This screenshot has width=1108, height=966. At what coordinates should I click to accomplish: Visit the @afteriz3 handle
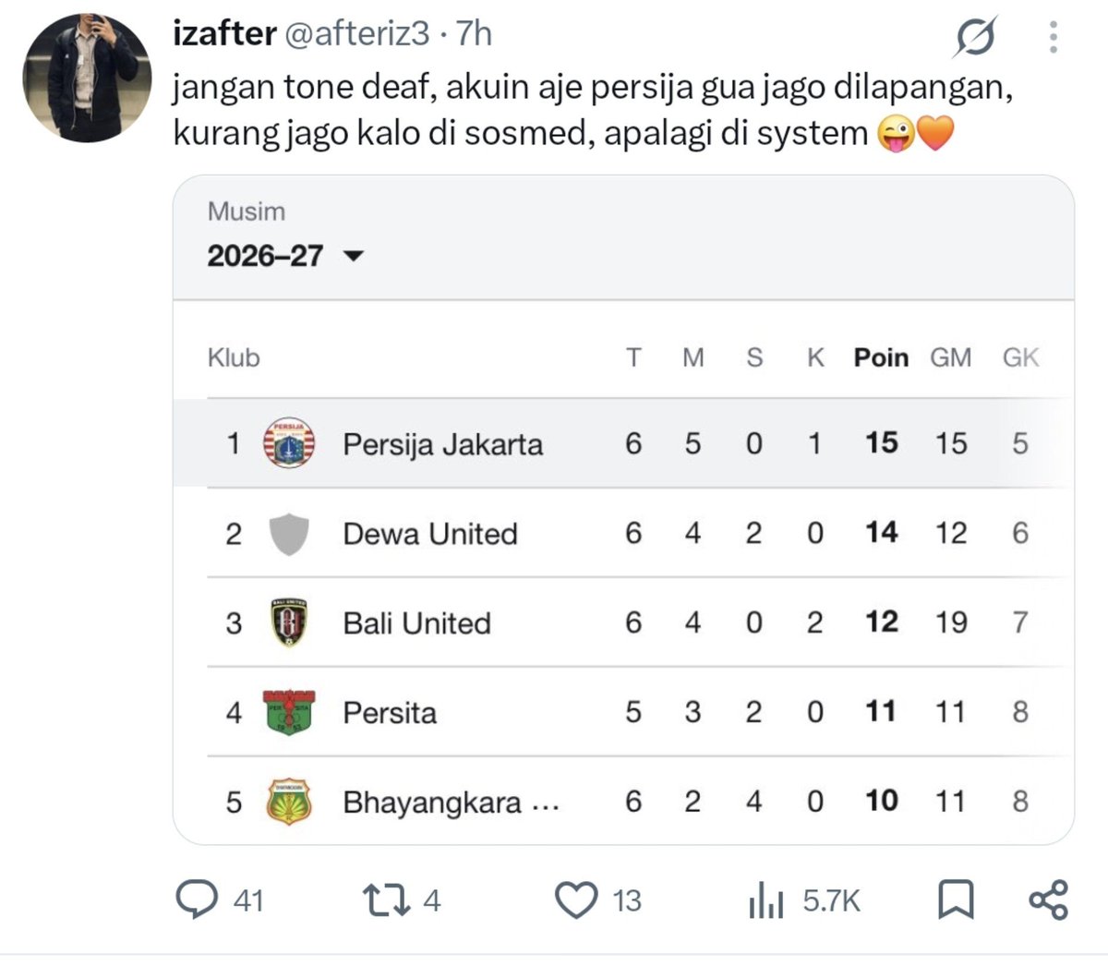356,34
